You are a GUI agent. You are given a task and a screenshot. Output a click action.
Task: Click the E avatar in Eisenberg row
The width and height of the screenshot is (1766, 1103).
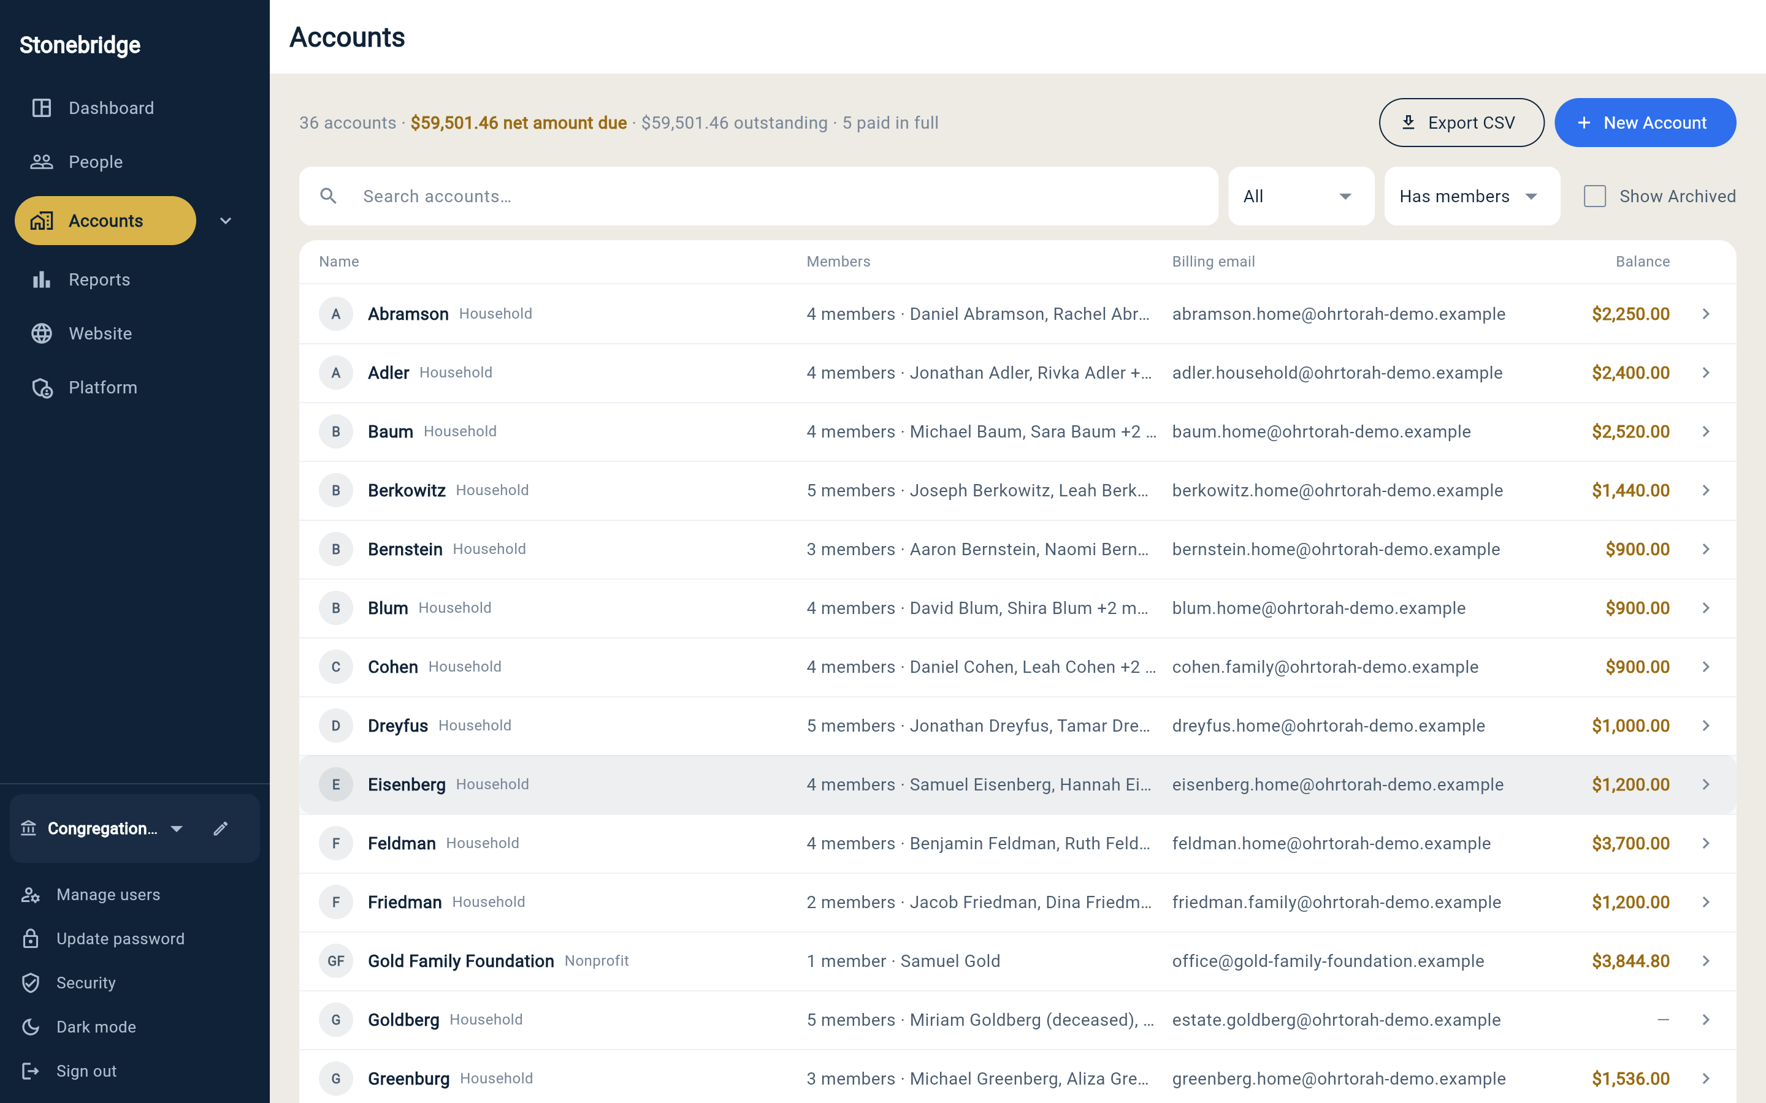coord(335,784)
